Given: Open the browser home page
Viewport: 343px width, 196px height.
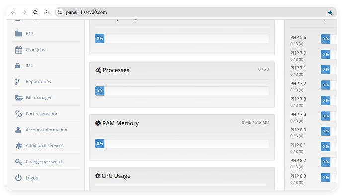Looking at the screenshot, I should point(46,12).
